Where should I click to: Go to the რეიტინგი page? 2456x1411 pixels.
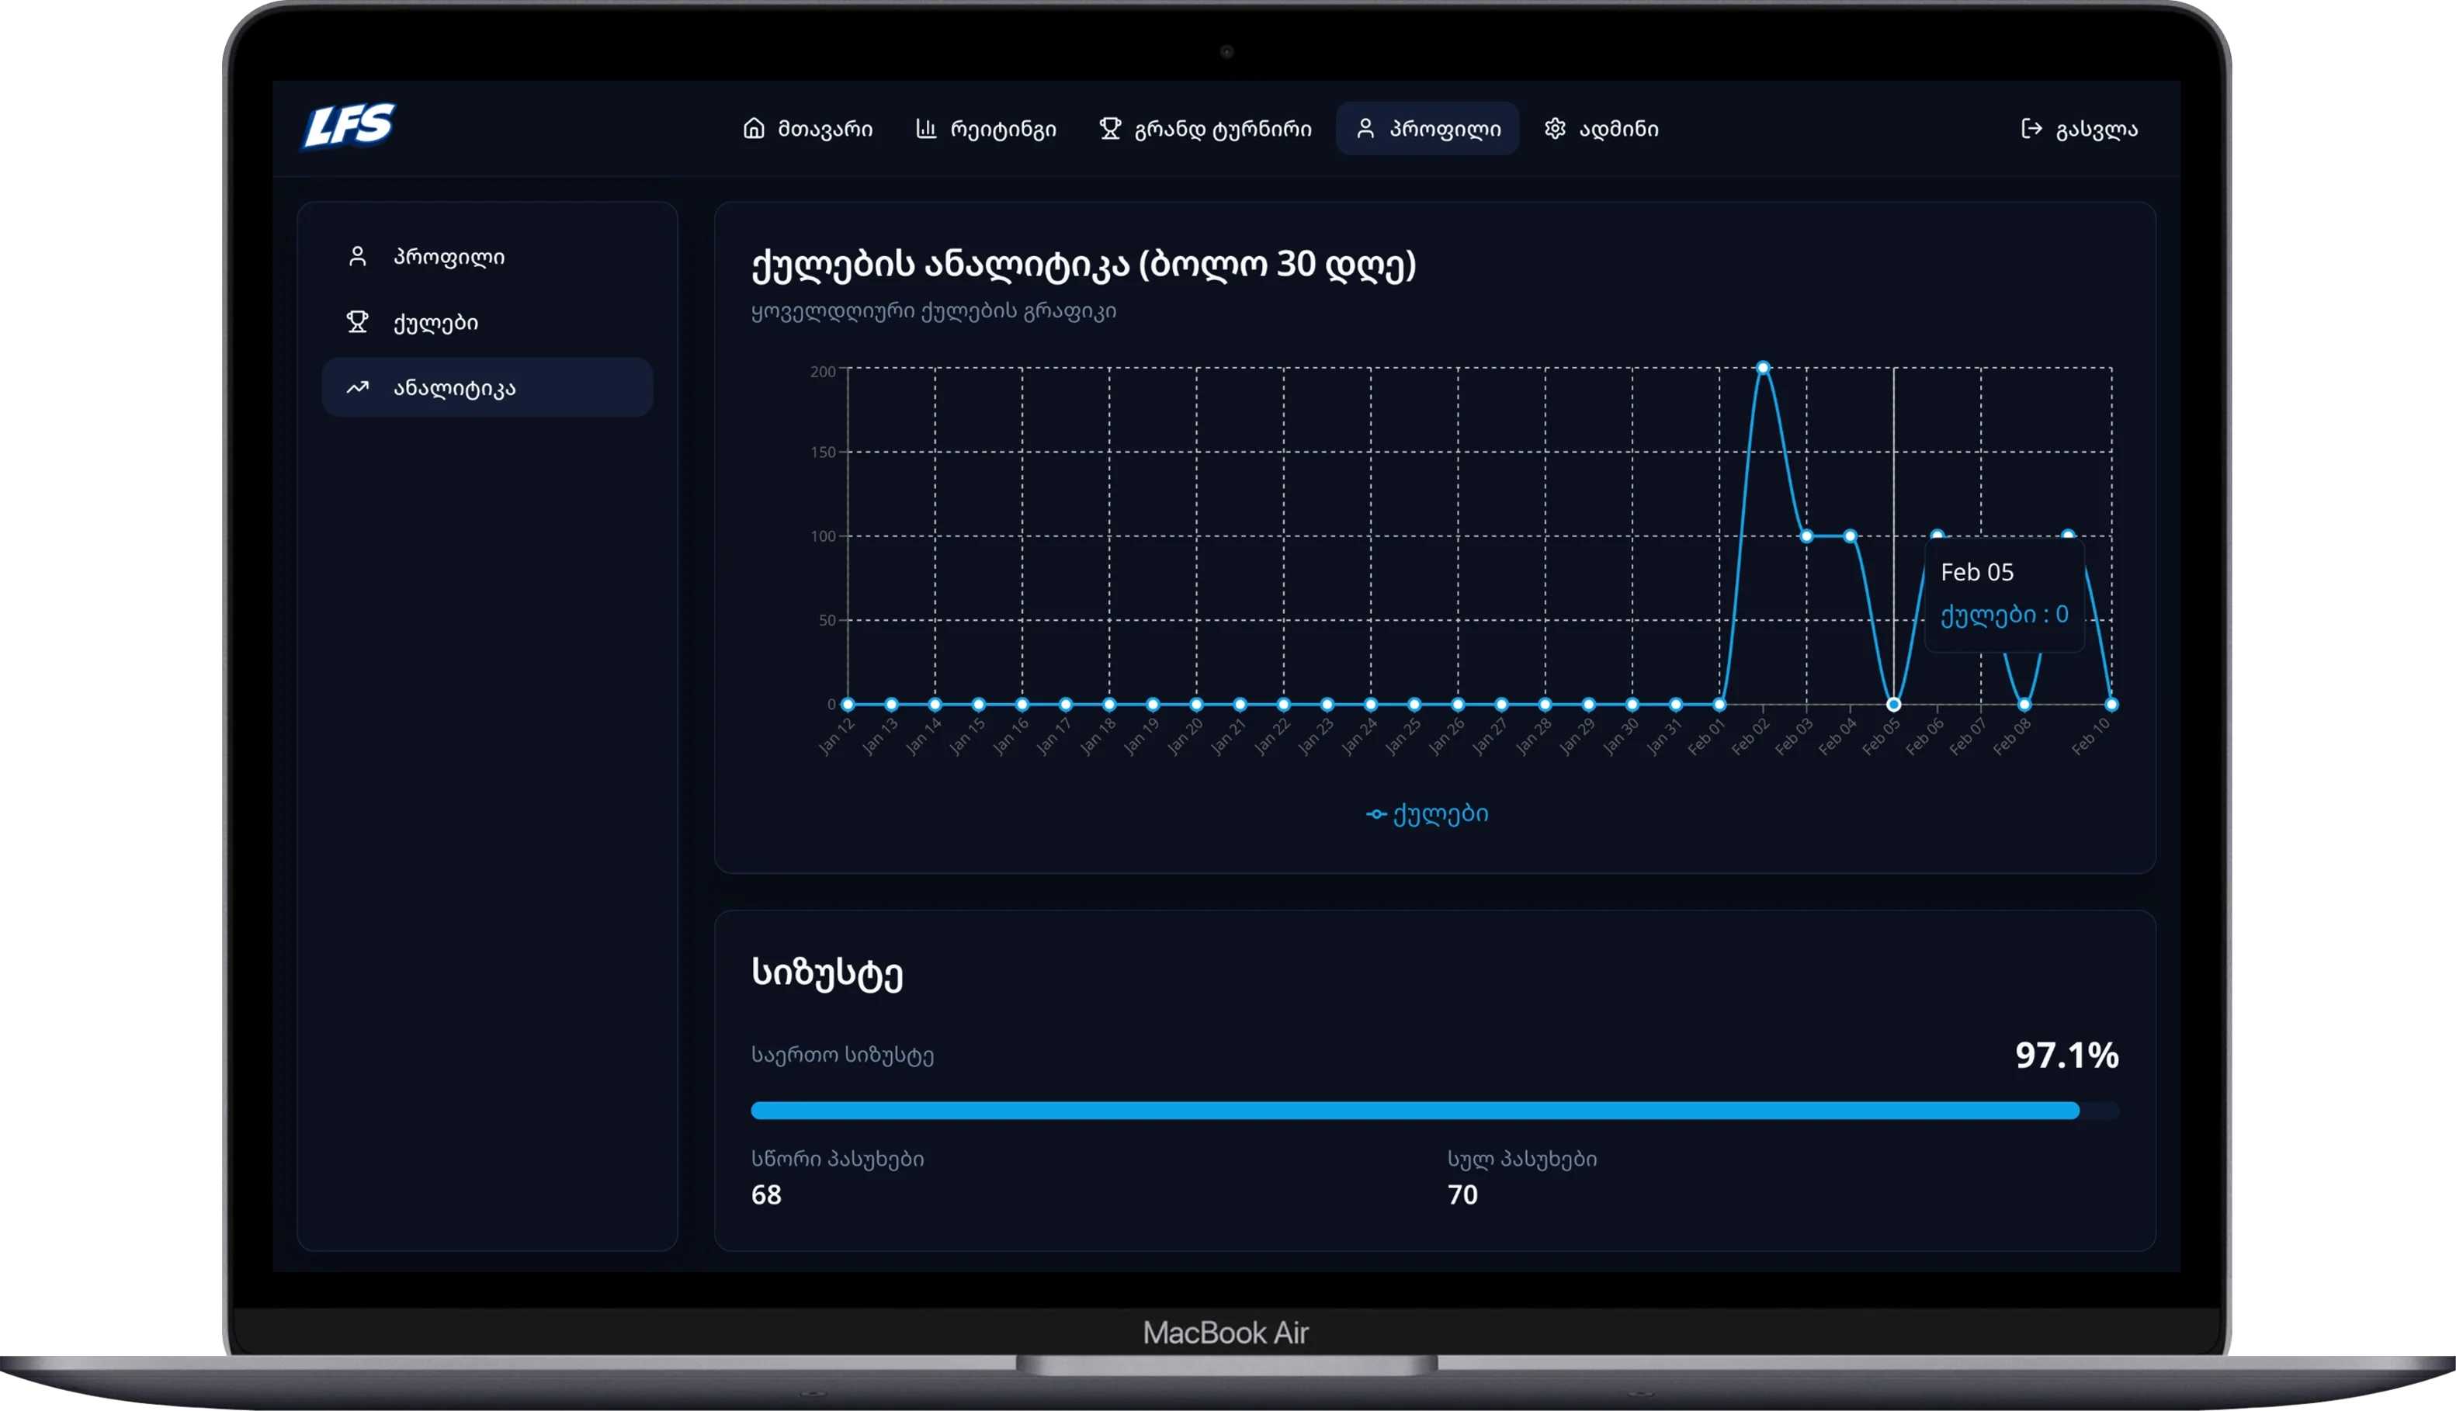[986, 129]
